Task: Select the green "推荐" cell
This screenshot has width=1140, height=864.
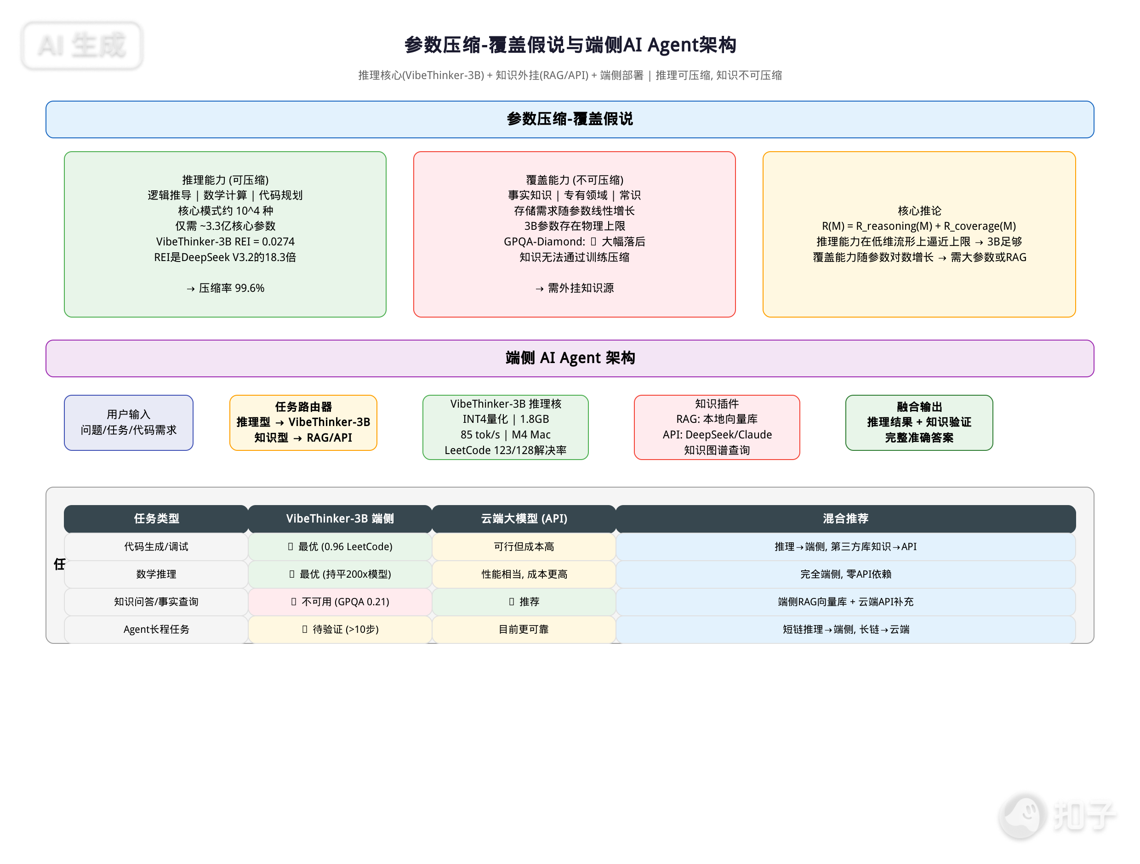Action: [x=524, y=602]
